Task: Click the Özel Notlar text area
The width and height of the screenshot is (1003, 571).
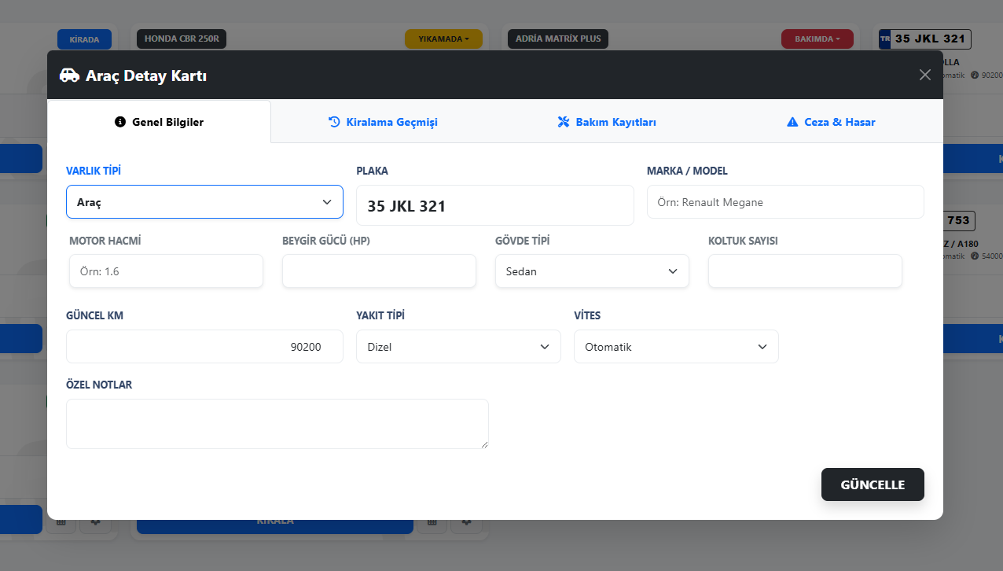Action: [x=277, y=424]
